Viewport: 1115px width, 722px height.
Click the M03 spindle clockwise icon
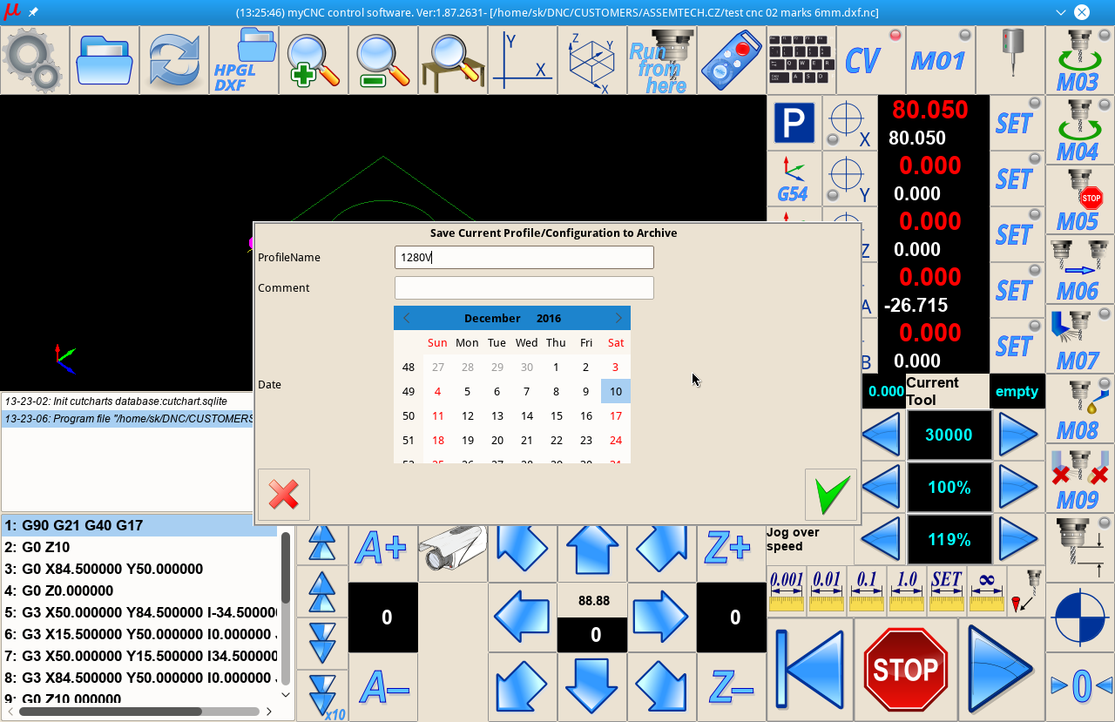(1078, 59)
